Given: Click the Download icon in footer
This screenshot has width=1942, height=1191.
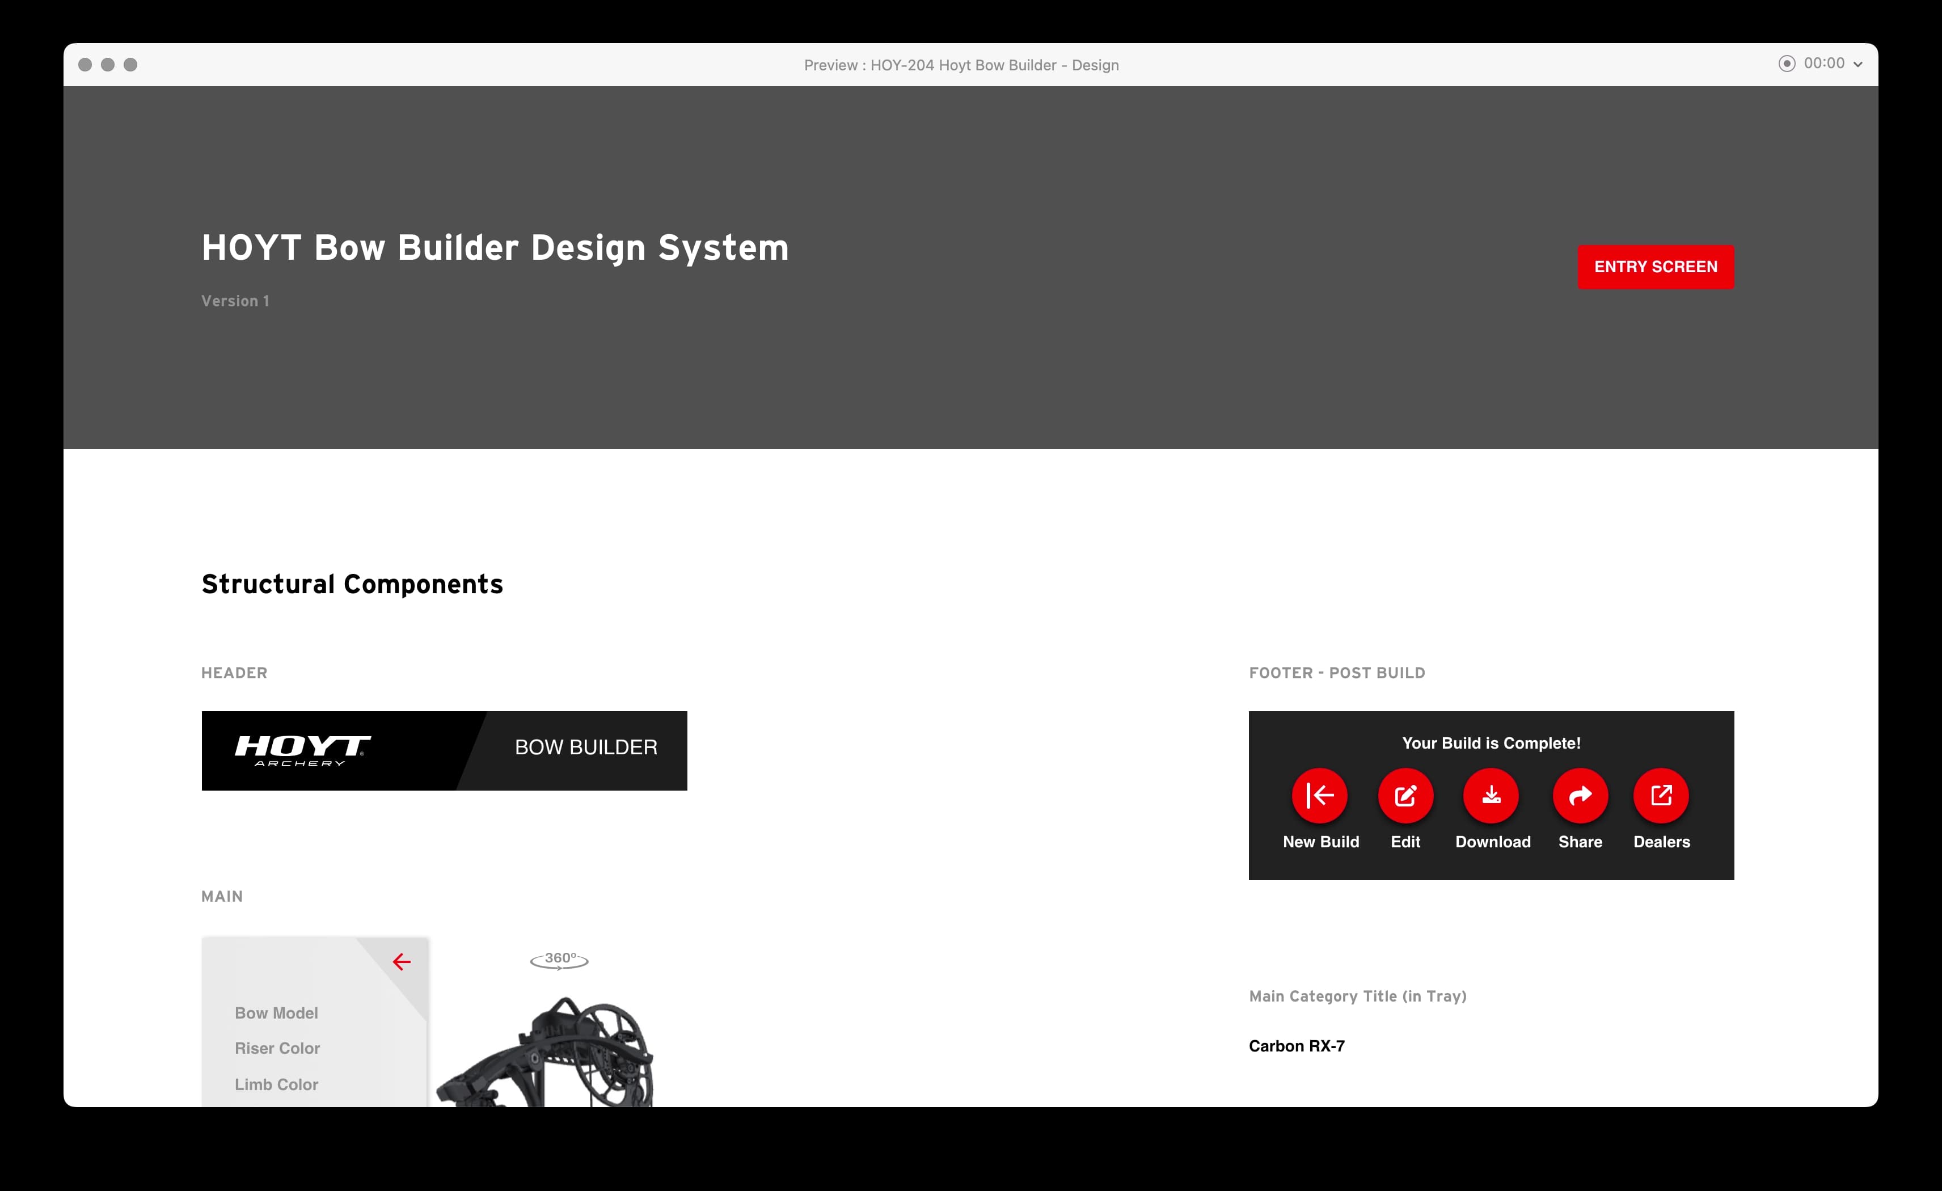Looking at the screenshot, I should click(1491, 795).
